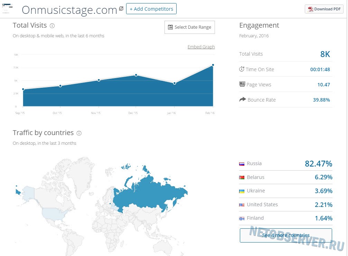Follow the Embed Graph link
The height and width of the screenshot is (256, 348).
tap(201, 47)
